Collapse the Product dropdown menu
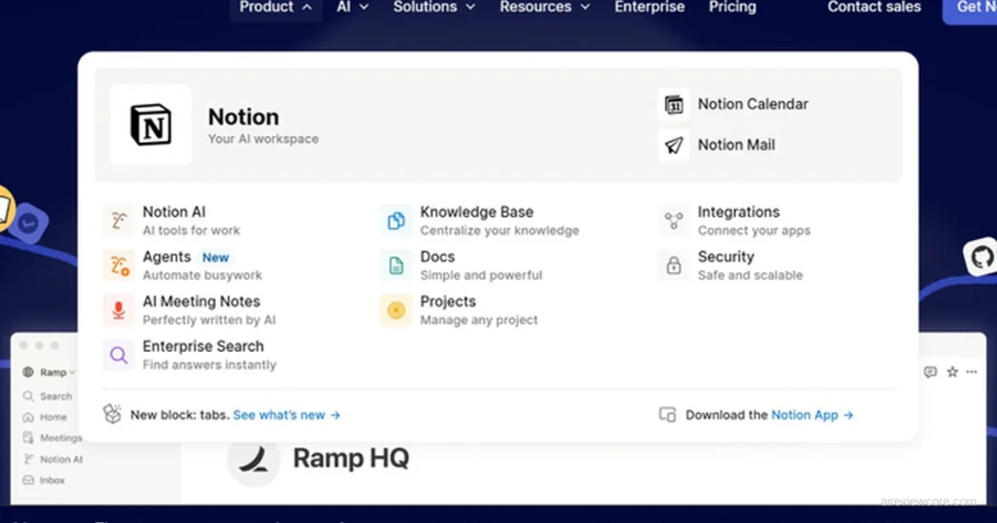 [x=276, y=7]
